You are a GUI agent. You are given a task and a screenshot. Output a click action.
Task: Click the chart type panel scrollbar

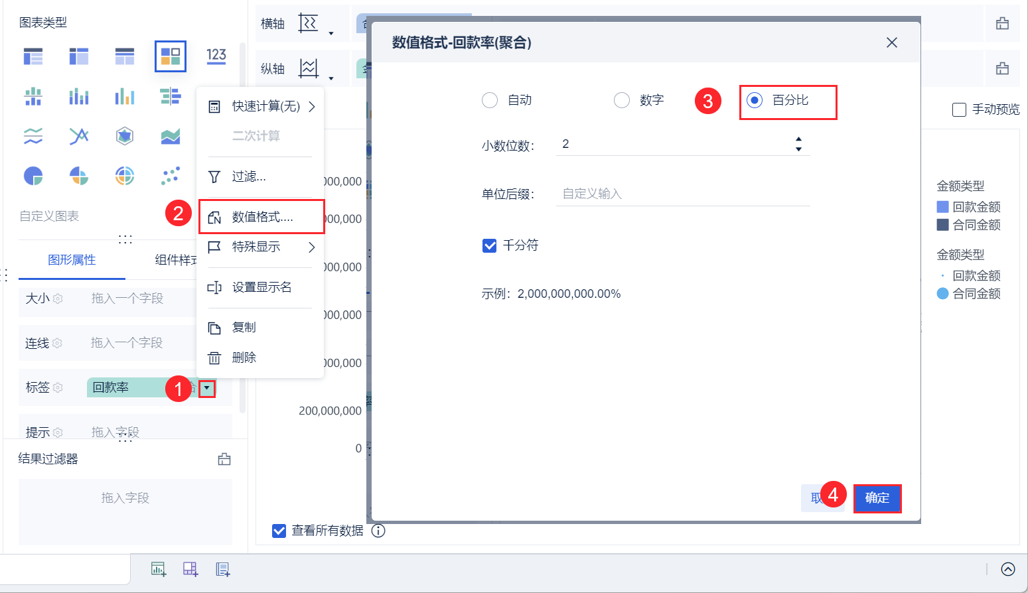(242, 229)
